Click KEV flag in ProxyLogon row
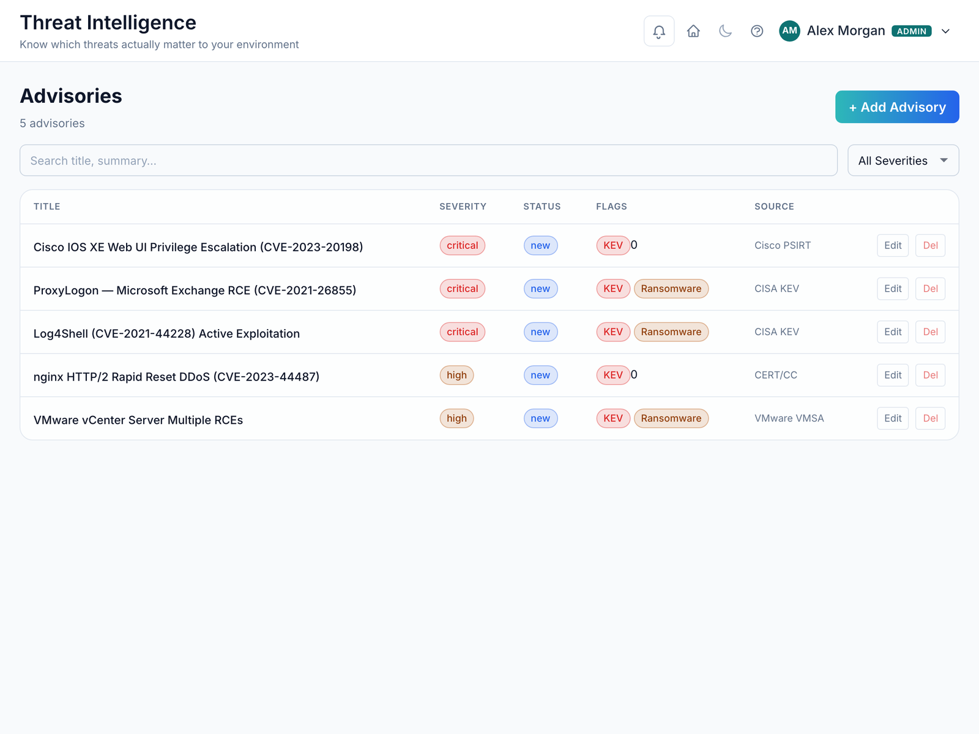979x734 pixels. 613,289
